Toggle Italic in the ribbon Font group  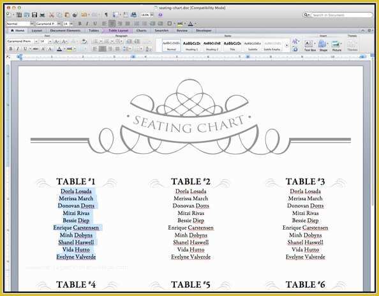click(x=18, y=49)
